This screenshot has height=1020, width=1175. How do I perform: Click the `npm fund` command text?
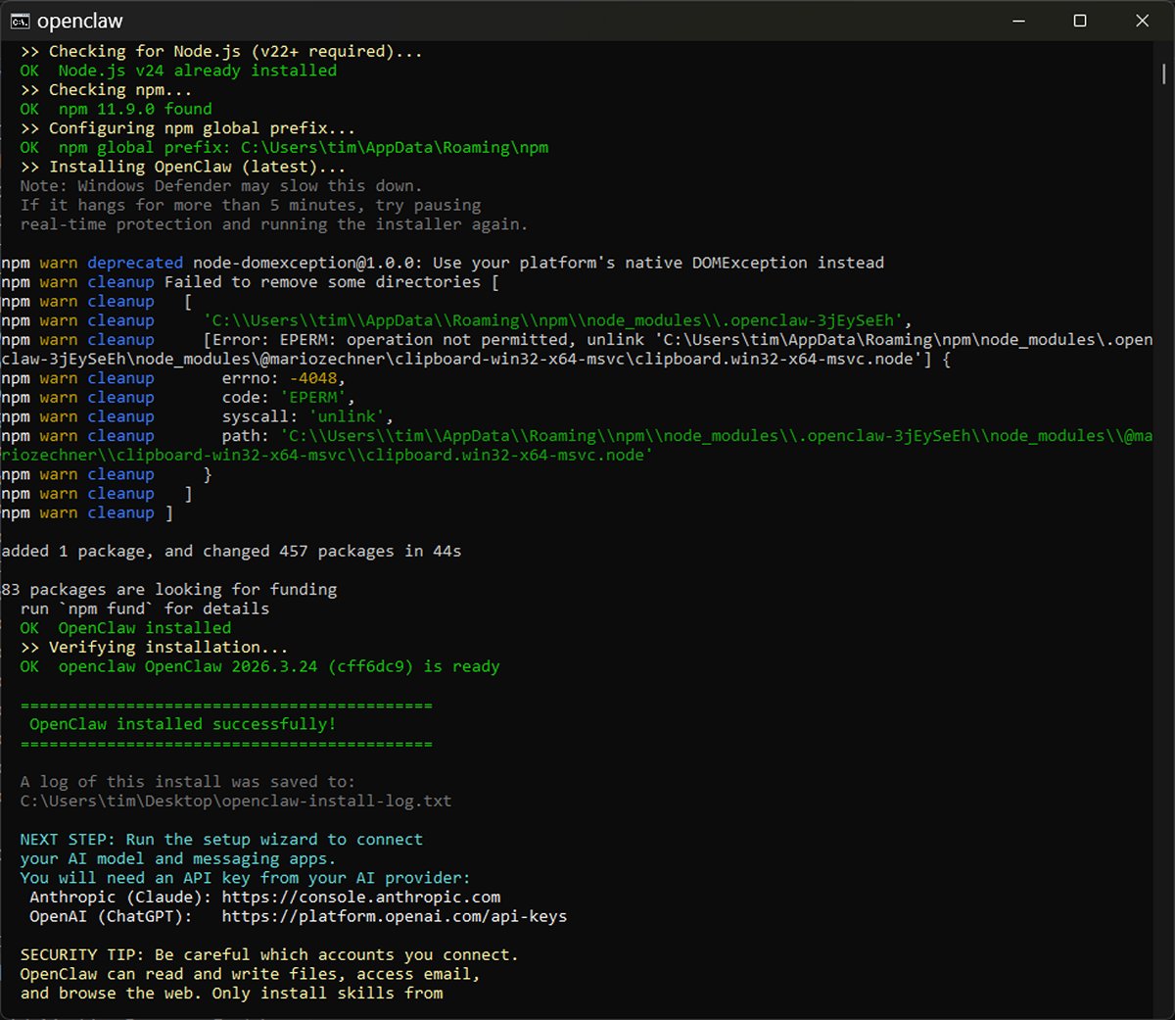[x=107, y=608]
